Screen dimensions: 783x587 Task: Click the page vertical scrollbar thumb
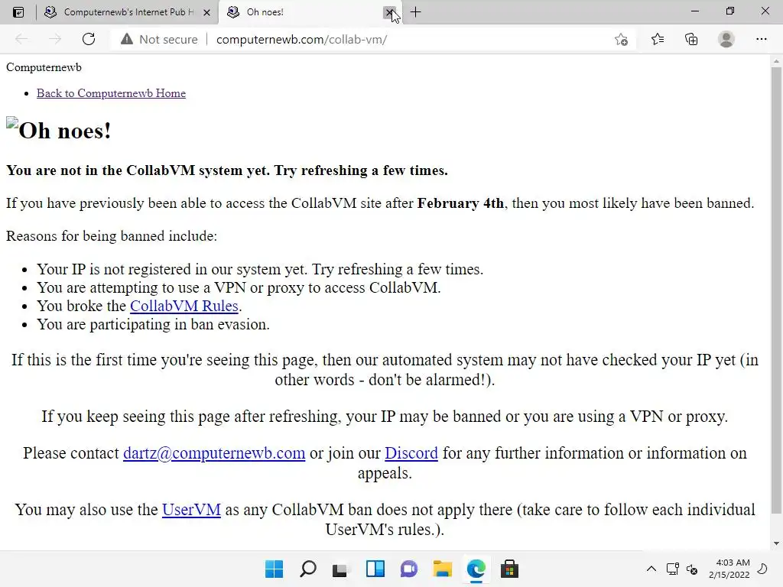pos(775,290)
